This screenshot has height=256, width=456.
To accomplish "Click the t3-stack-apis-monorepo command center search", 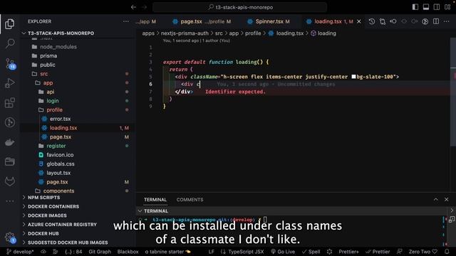I will coord(239,7).
